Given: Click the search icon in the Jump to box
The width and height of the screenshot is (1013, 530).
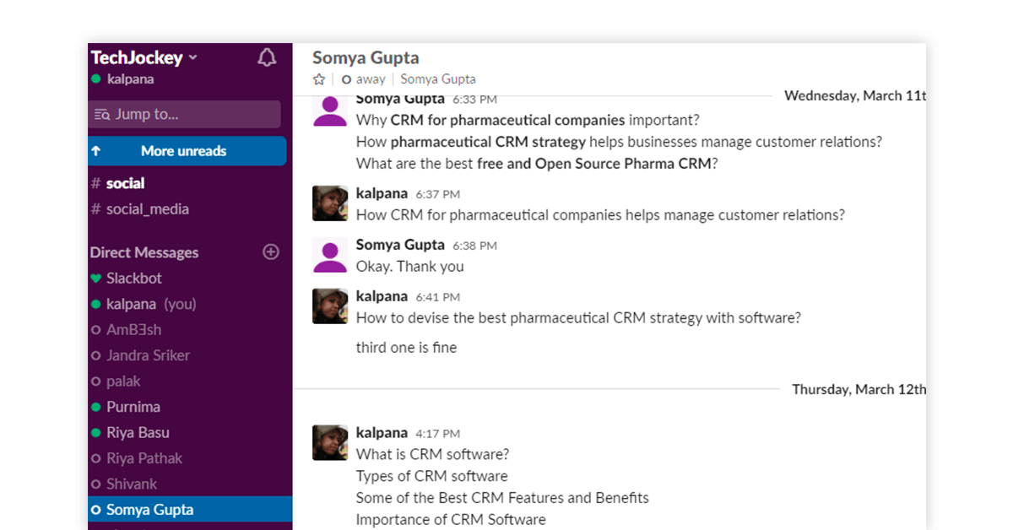Looking at the screenshot, I should (x=102, y=115).
